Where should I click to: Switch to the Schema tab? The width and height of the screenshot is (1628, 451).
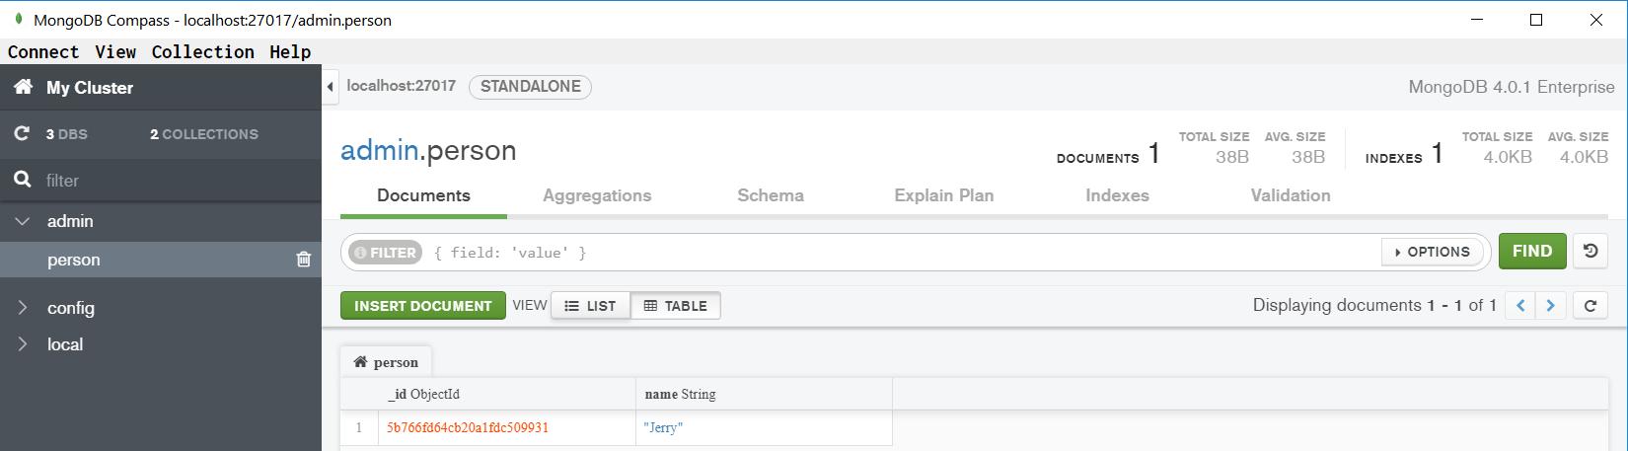coord(771,195)
